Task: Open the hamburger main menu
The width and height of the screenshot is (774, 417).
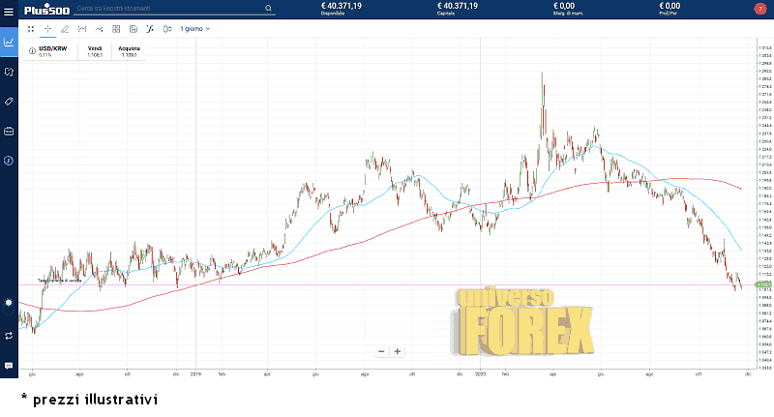Action: pyautogui.click(x=9, y=9)
